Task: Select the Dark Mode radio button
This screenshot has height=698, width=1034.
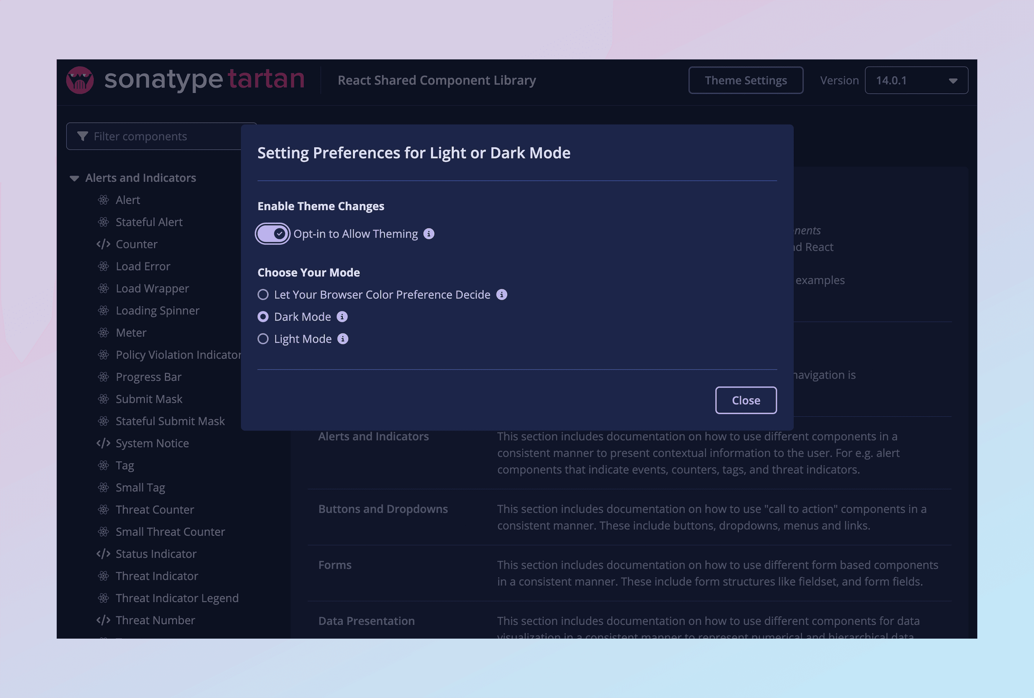Action: [x=263, y=316]
